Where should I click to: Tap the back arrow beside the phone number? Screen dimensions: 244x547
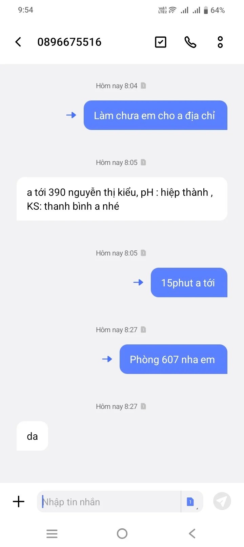(18, 42)
